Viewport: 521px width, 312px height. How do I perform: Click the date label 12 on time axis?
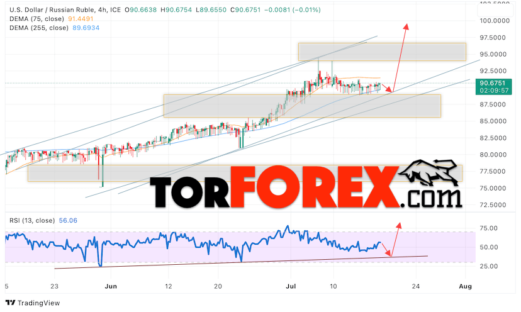(169, 286)
